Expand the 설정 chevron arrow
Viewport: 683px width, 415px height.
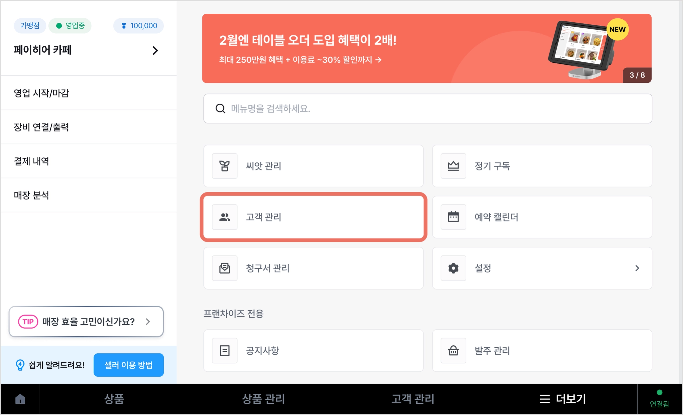tap(637, 268)
